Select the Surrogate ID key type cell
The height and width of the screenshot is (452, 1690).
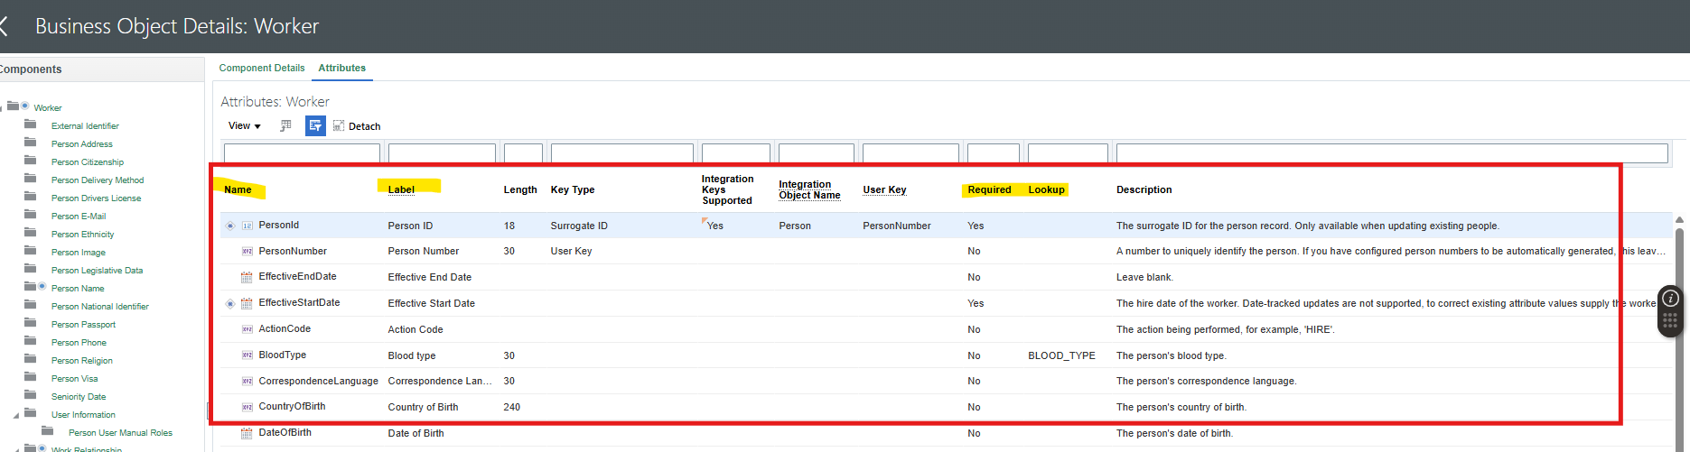(x=579, y=226)
